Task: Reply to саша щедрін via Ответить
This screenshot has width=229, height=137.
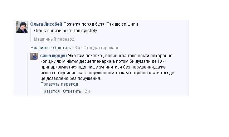Action: pyautogui.click(x=72, y=91)
